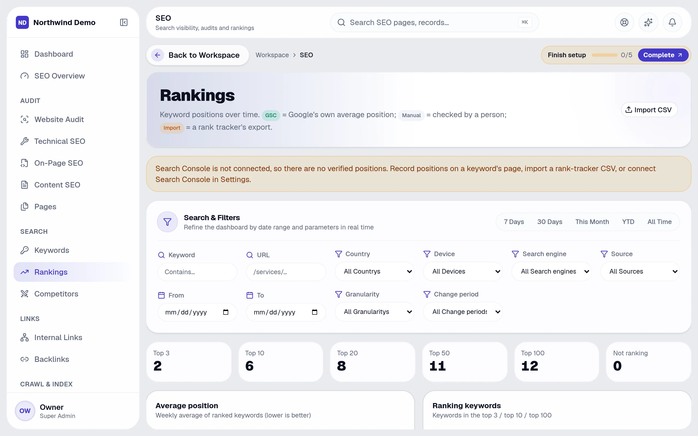Image resolution: width=698 pixels, height=436 pixels.
Task: Click the Complete setup button
Action: (663, 55)
